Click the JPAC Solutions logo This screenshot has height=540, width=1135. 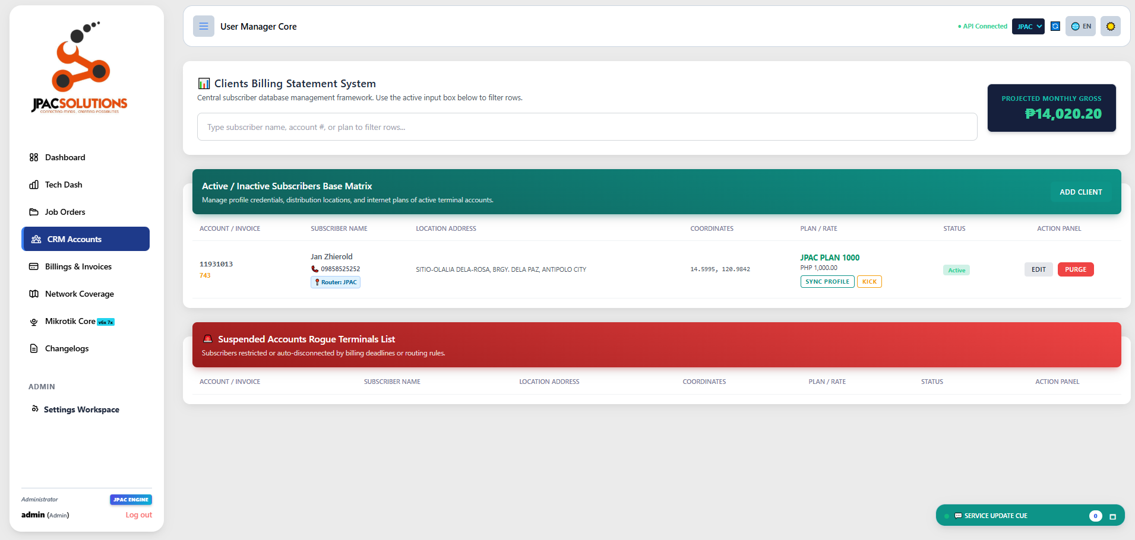point(80,67)
